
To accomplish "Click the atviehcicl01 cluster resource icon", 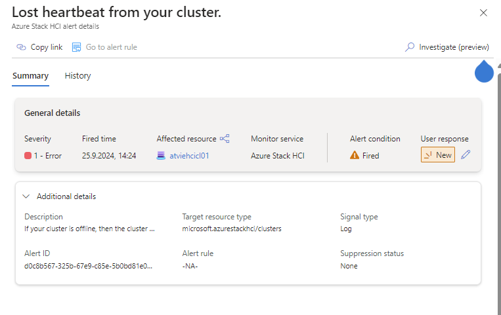I will 162,156.
